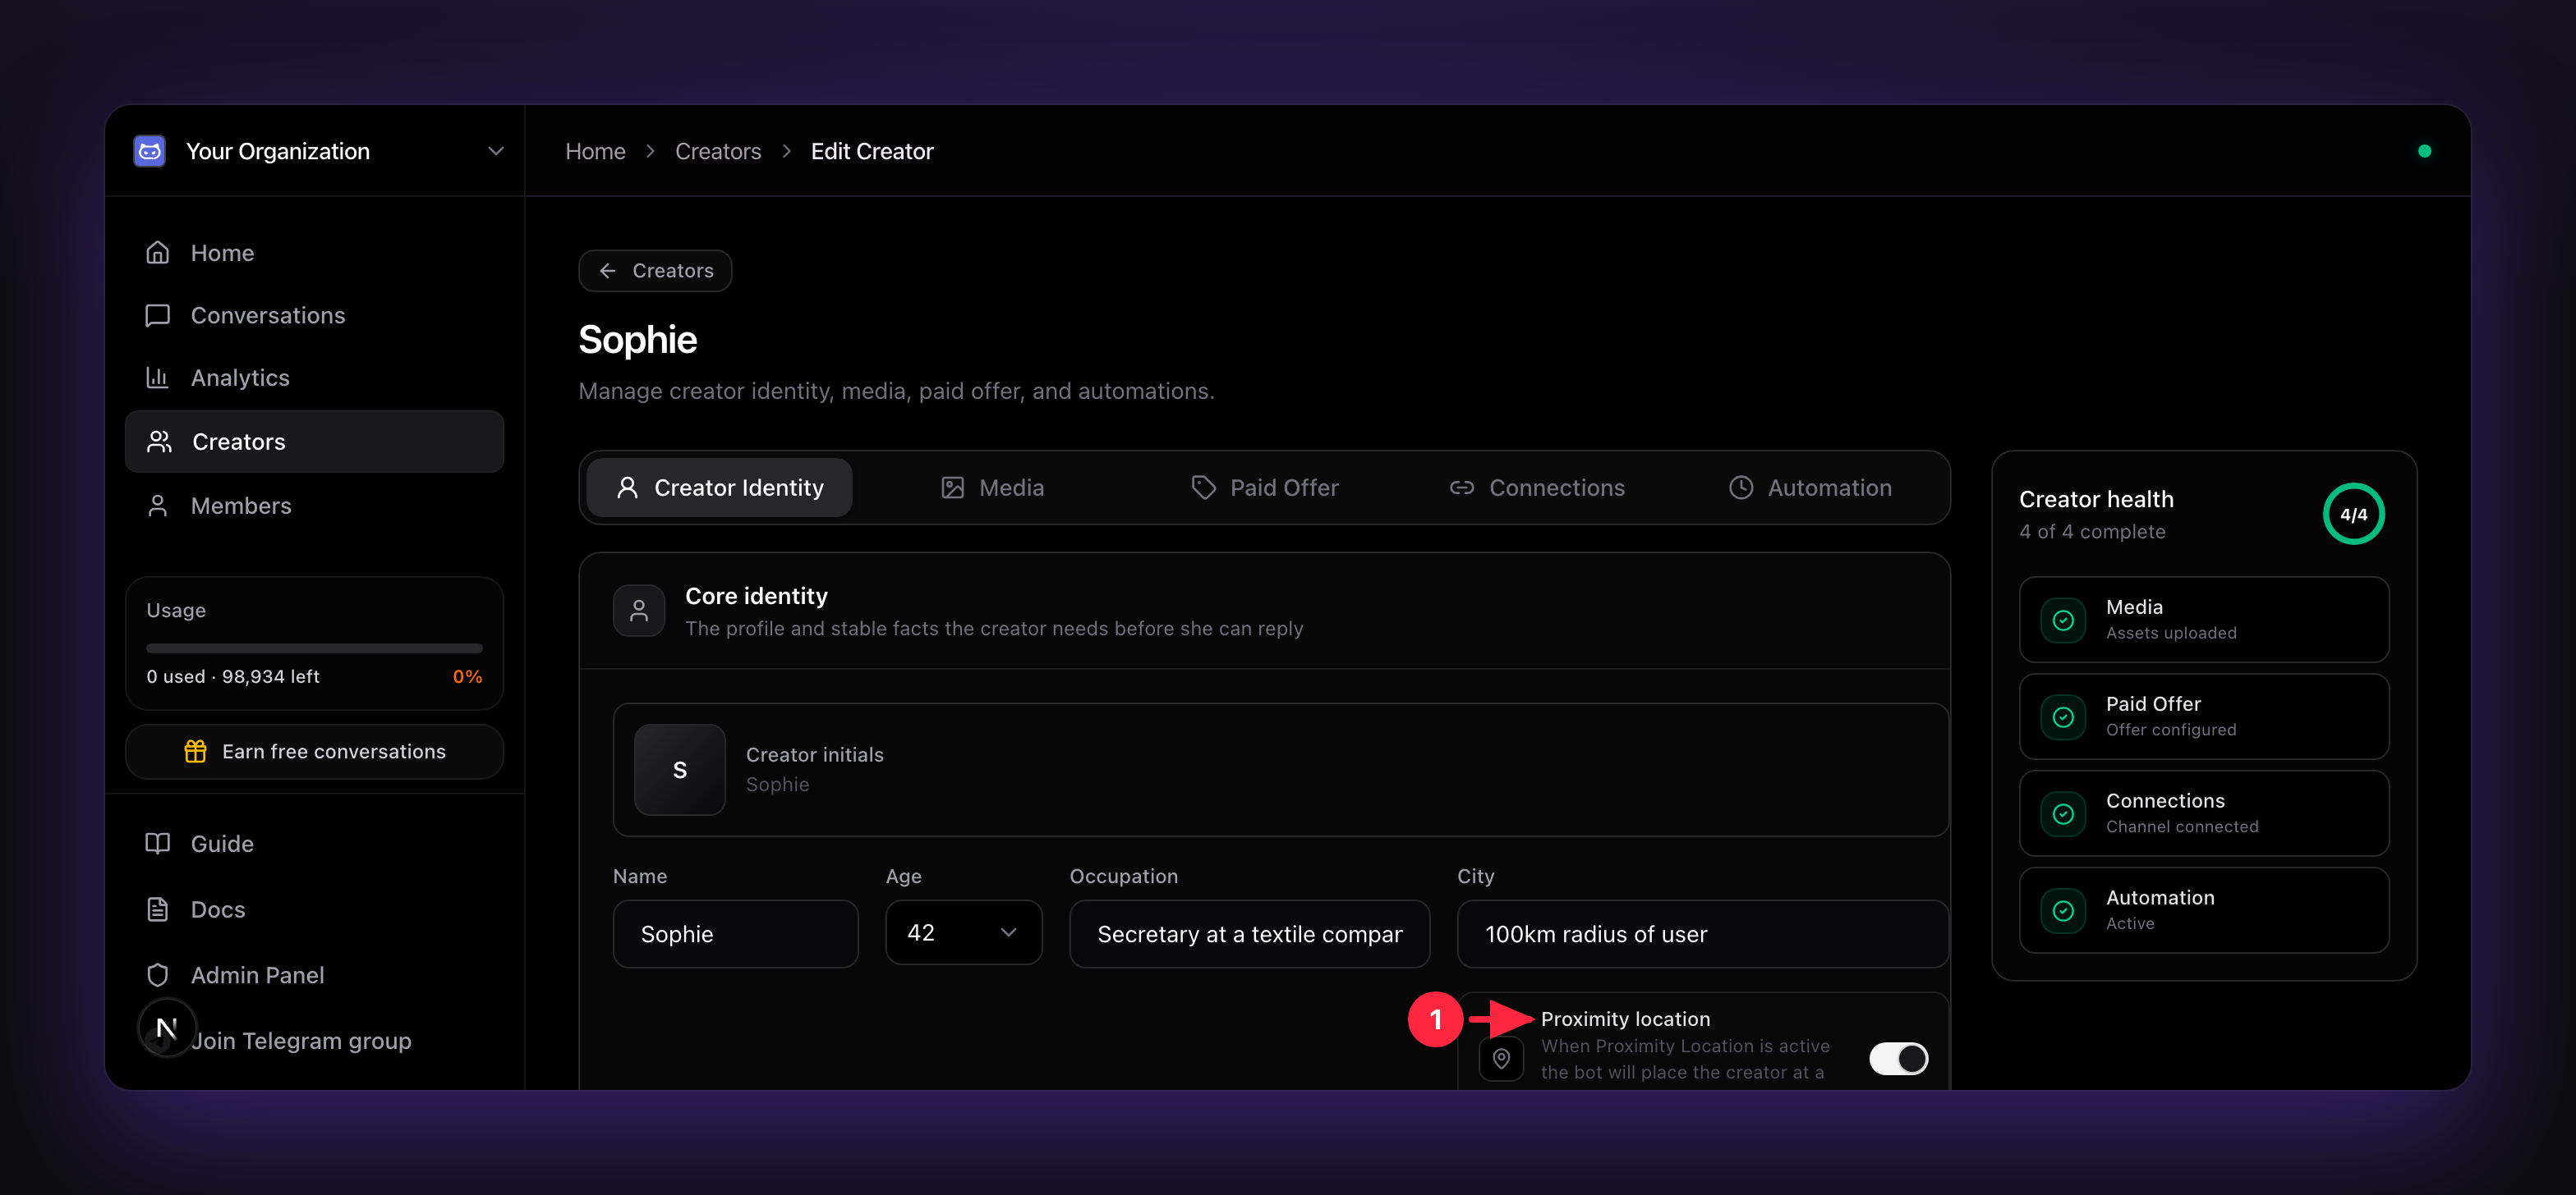Image resolution: width=2576 pixels, height=1195 pixels.
Task: Open the Admin Panel link
Action: coord(314,975)
